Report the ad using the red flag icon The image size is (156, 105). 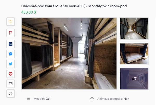(x=11, y=33)
